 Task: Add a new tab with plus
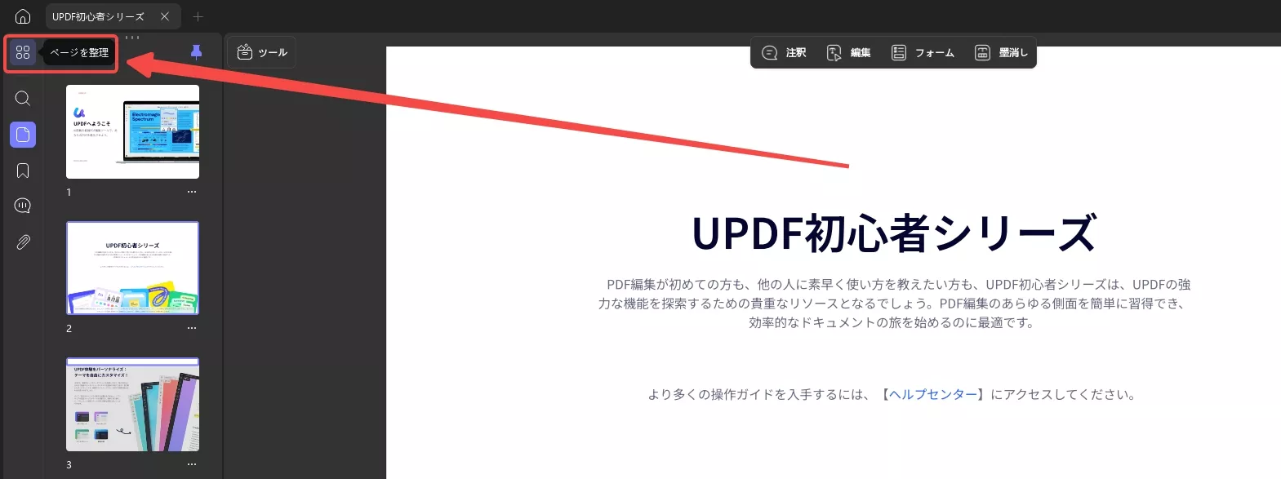(x=198, y=16)
